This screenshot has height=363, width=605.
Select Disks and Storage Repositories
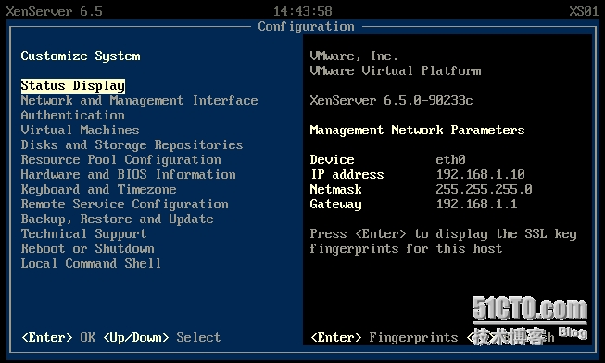tap(132, 145)
